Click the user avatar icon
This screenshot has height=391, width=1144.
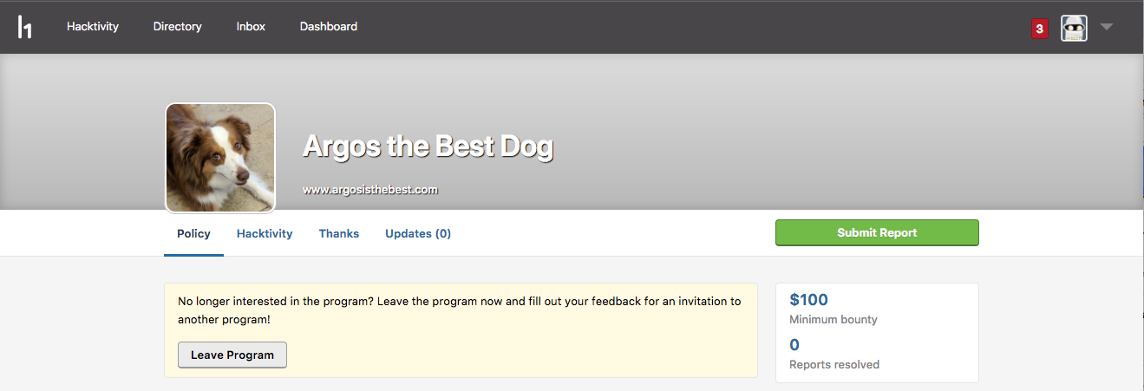[1074, 28]
